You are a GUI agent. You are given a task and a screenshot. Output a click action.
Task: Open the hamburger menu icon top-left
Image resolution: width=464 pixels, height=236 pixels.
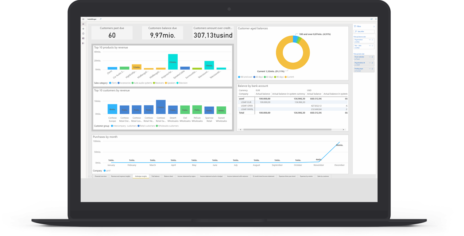83,19
